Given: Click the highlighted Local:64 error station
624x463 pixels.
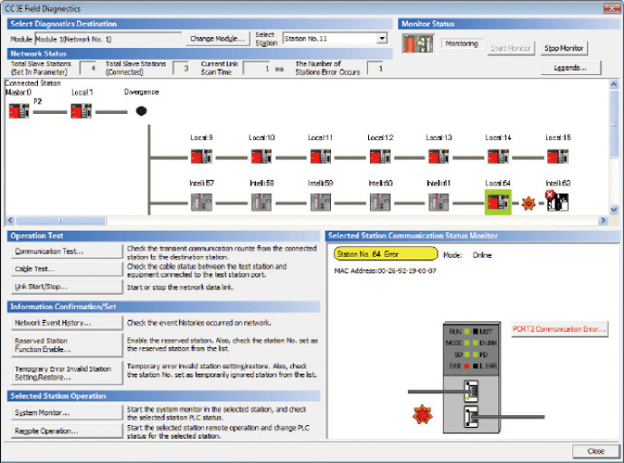Looking at the screenshot, I should [498, 202].
